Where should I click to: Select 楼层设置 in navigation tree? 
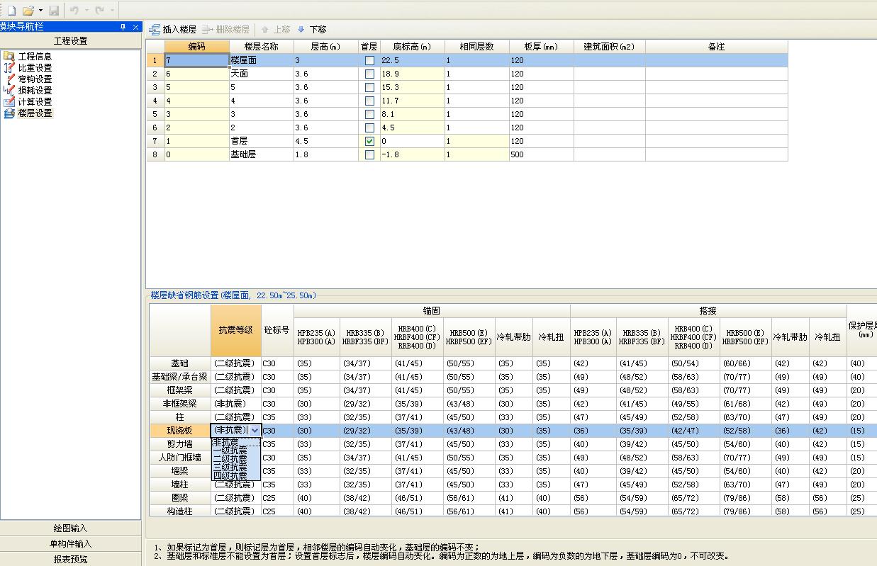(x=35, y=113)
